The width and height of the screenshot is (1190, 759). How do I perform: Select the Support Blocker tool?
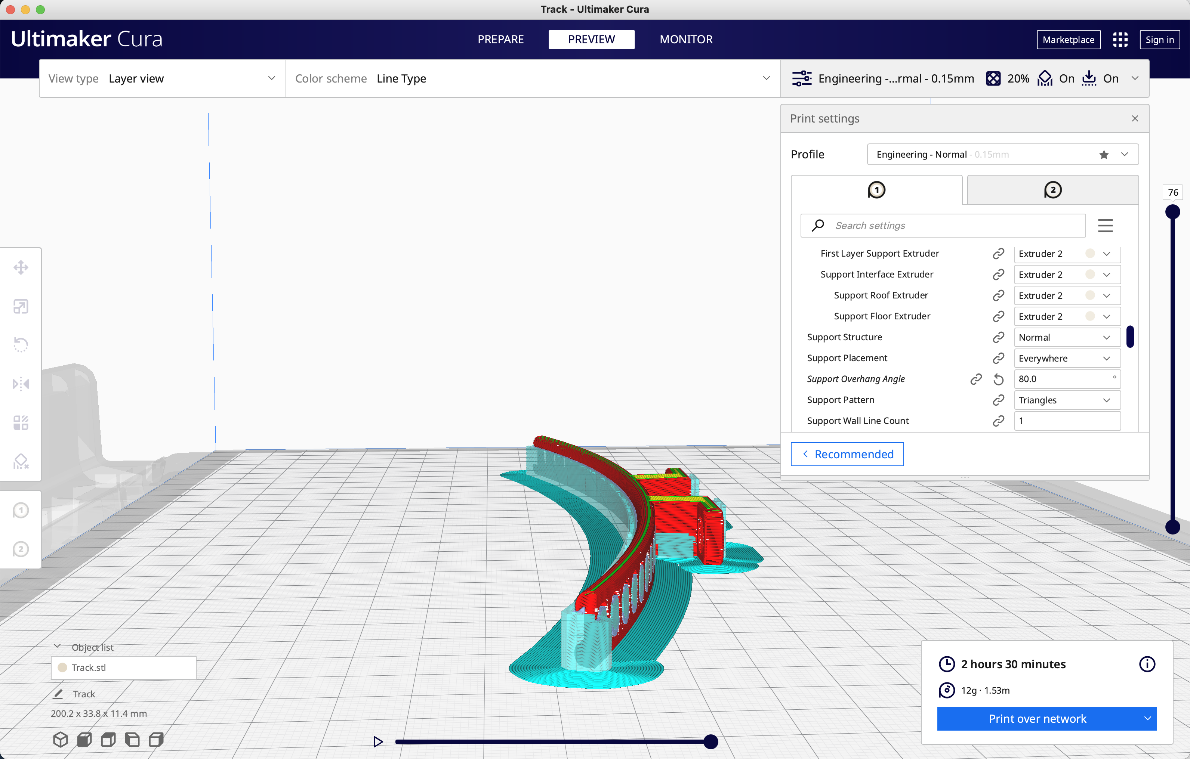[21, 461]
